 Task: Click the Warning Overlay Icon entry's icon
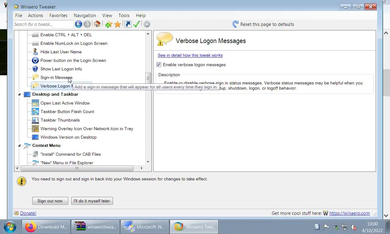pos(35,129)
